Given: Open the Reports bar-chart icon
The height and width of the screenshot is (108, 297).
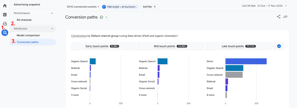Looking at the screenshot, I should (x=5, y=15).
